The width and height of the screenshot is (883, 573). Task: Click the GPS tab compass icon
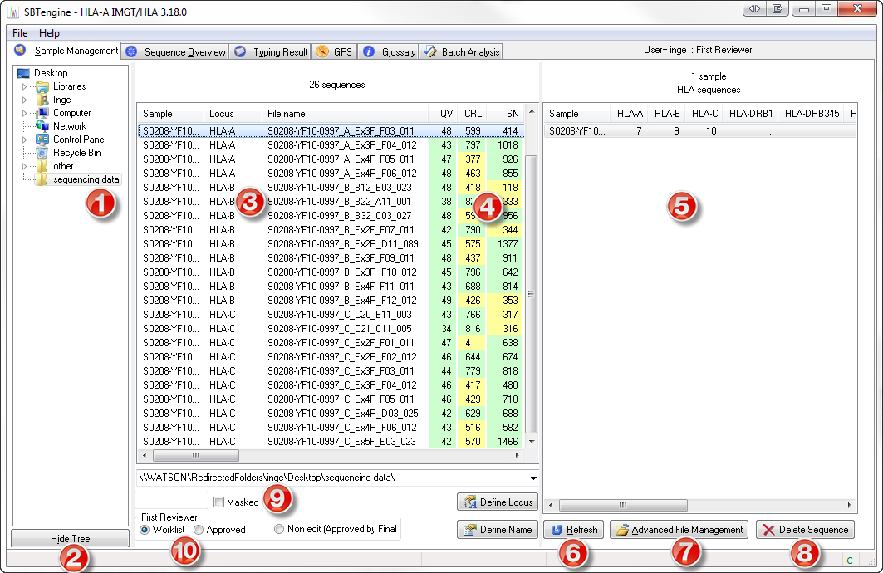(x=322, y=51)
